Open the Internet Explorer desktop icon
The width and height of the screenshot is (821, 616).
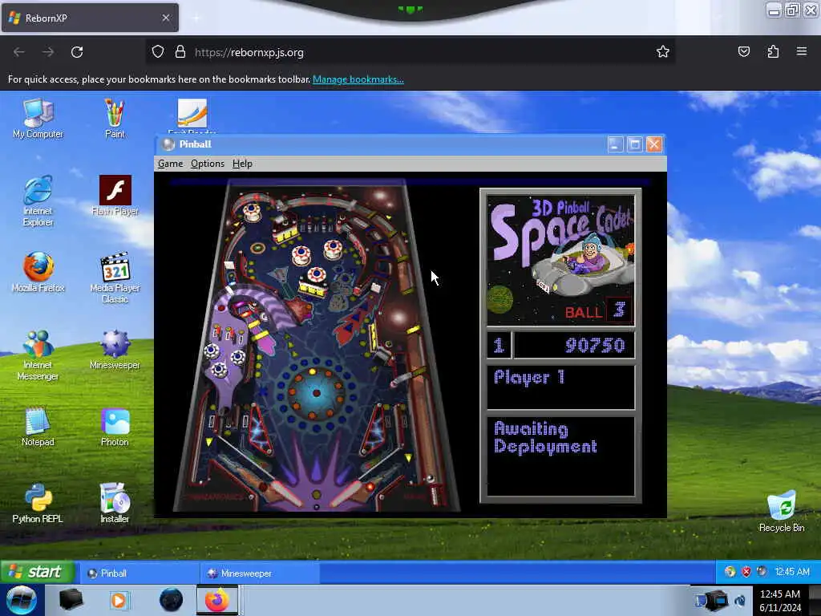click(x=38, y=201)
